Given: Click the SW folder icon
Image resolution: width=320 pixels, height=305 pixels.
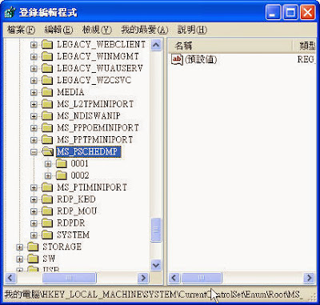Looking at the screenshot, I should (x=33, y=259).
